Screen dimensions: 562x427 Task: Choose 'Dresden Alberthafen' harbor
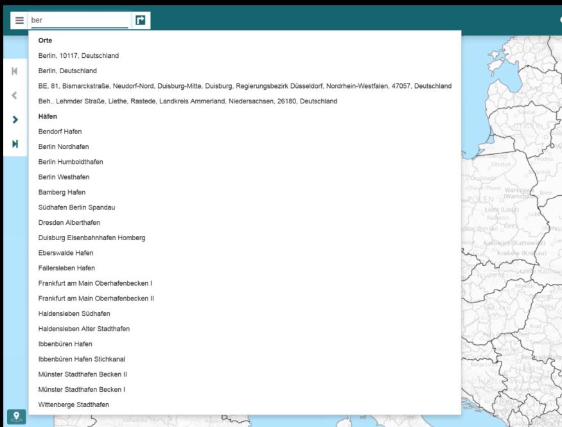click(69, 223)
